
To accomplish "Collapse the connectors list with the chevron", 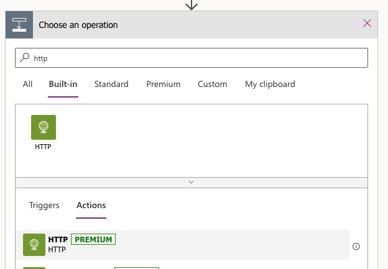I will (x=192, y=182).
